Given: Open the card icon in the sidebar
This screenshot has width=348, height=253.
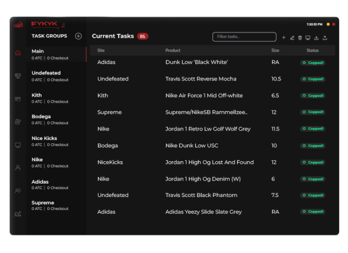Looking at the screenshot, I should (x=18, y=99).
